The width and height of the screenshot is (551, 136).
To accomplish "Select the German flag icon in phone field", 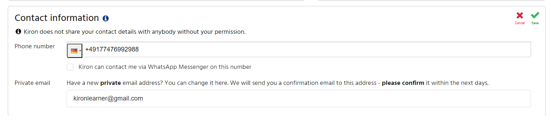I will click(74, 51).
